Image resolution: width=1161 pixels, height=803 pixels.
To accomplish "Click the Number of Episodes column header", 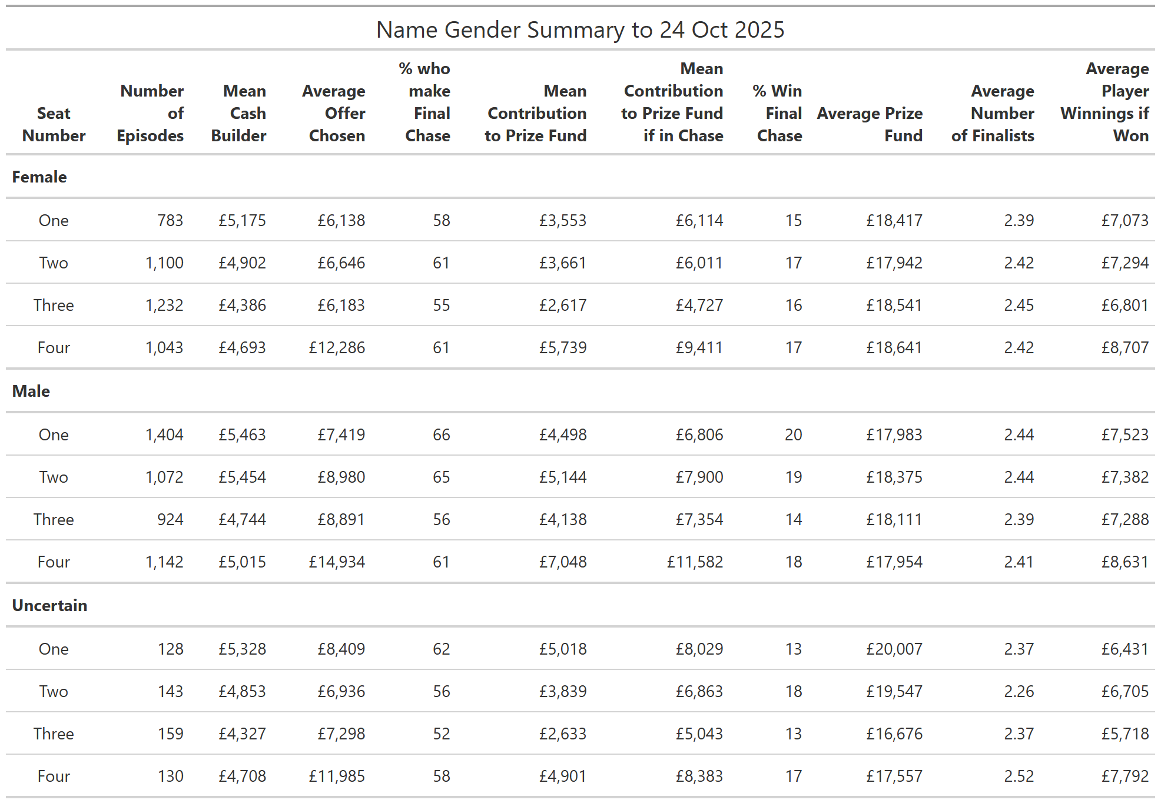I will point(151,113).
